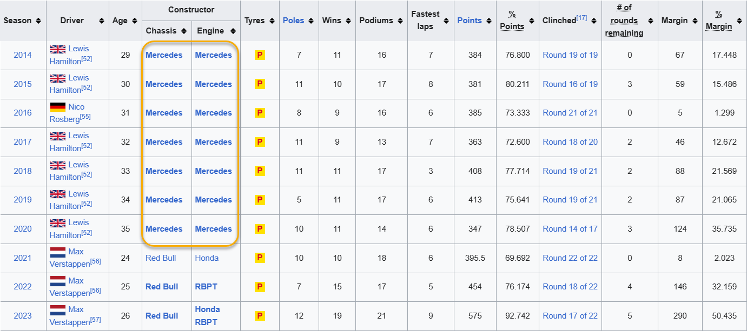This screenshot has height=331, width=747.
Task: Sort by % Margin arrow icon
Action: click(x=739, y=21)
